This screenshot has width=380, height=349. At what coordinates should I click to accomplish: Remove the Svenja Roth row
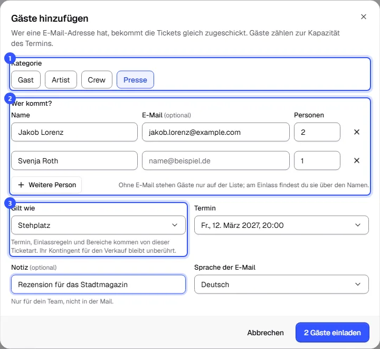pyautogui.click(x=356, y=161)
